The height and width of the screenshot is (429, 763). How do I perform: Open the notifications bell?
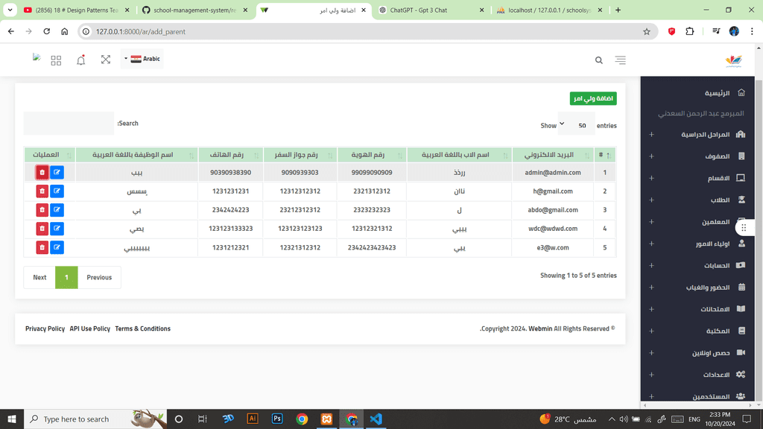[x=80, y=60]
